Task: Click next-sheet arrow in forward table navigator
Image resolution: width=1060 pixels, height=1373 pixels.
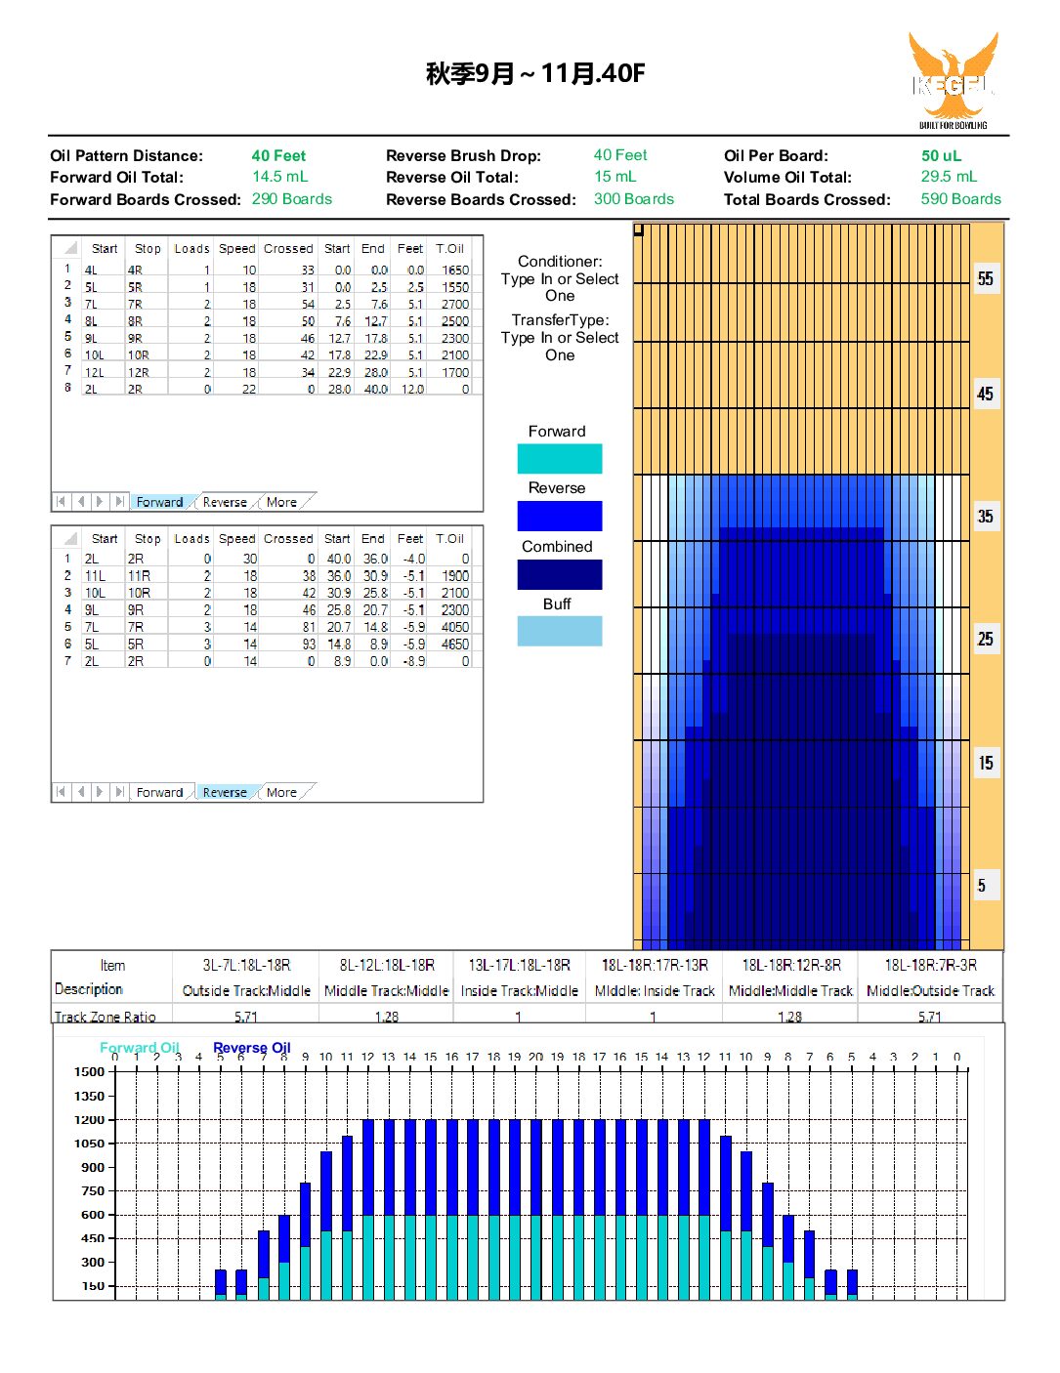Action: coord(100,502)
